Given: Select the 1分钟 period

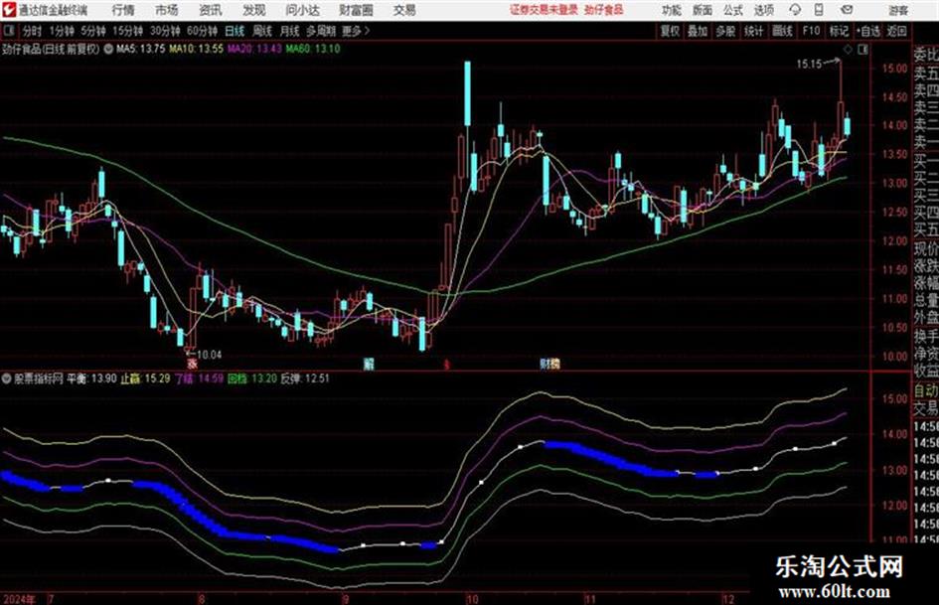Looking at the screenshot, I should tap(62, 31).
